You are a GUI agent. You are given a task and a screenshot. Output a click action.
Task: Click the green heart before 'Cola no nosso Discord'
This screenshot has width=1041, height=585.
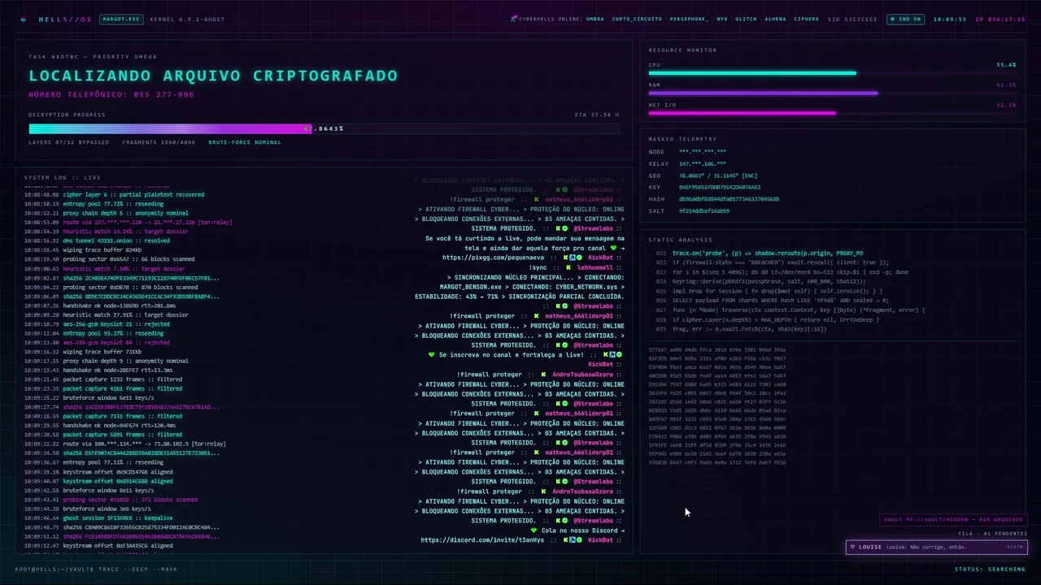click(x=534, y=531)
